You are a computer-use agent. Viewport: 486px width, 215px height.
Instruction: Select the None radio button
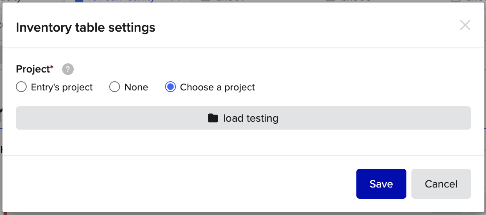115,87
